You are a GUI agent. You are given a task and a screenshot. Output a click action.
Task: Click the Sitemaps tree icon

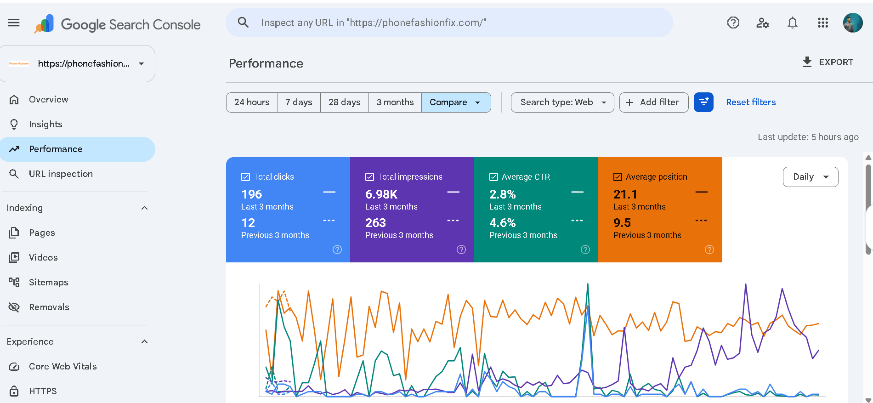(14, 282)
